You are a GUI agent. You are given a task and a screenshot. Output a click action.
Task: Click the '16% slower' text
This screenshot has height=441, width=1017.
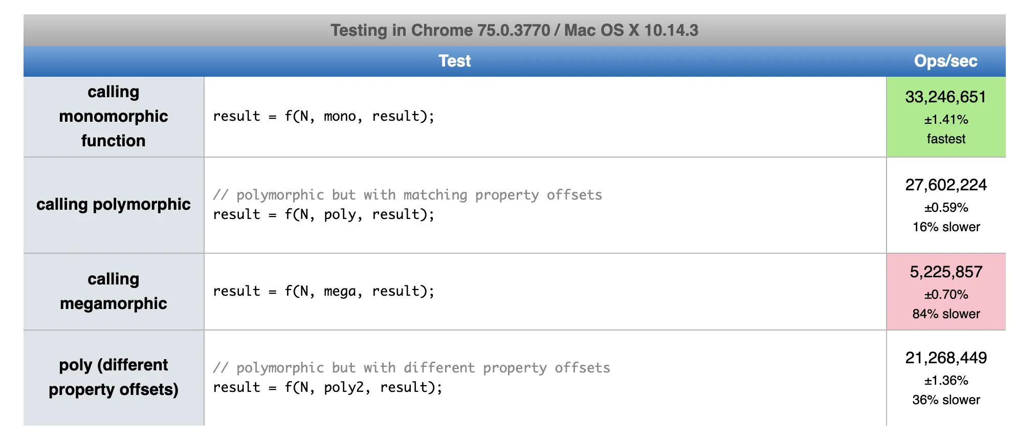[x=946, y=227]
